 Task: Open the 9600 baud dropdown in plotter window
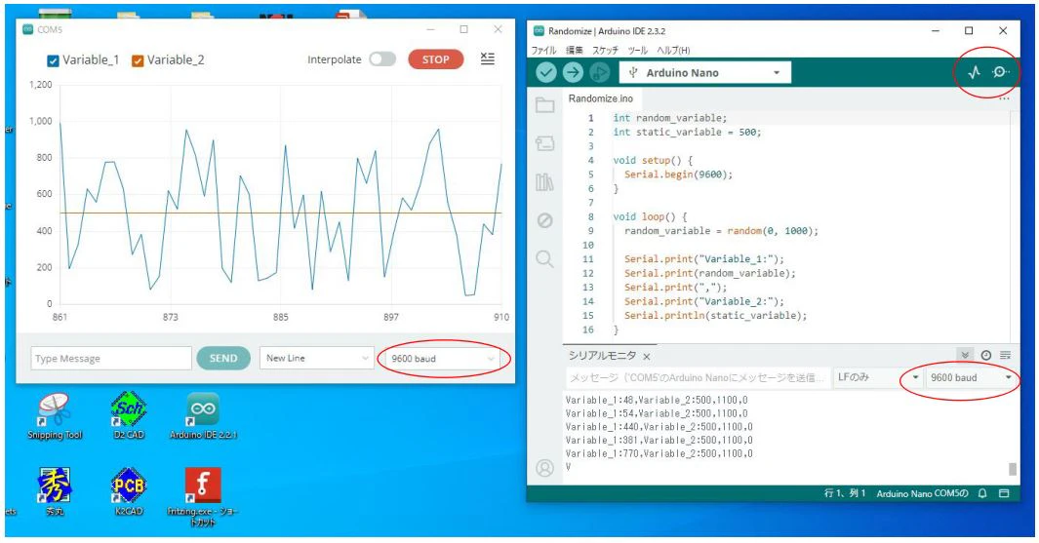click(443, 358)
